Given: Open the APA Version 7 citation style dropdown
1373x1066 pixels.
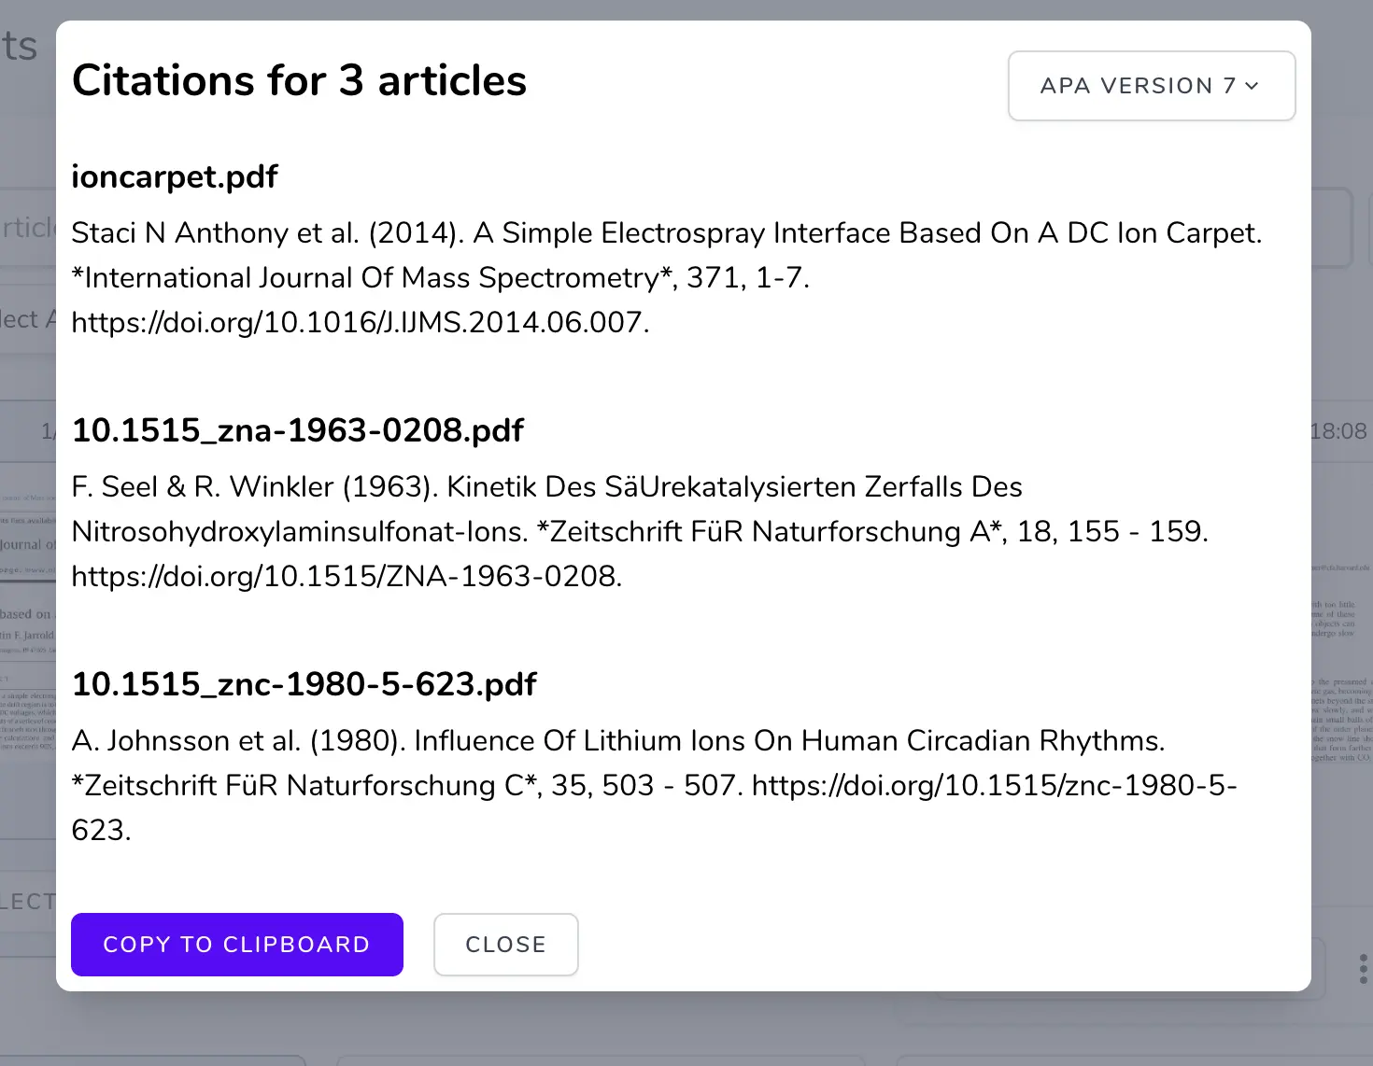Looking at the screenshot, I should 1152,86.
